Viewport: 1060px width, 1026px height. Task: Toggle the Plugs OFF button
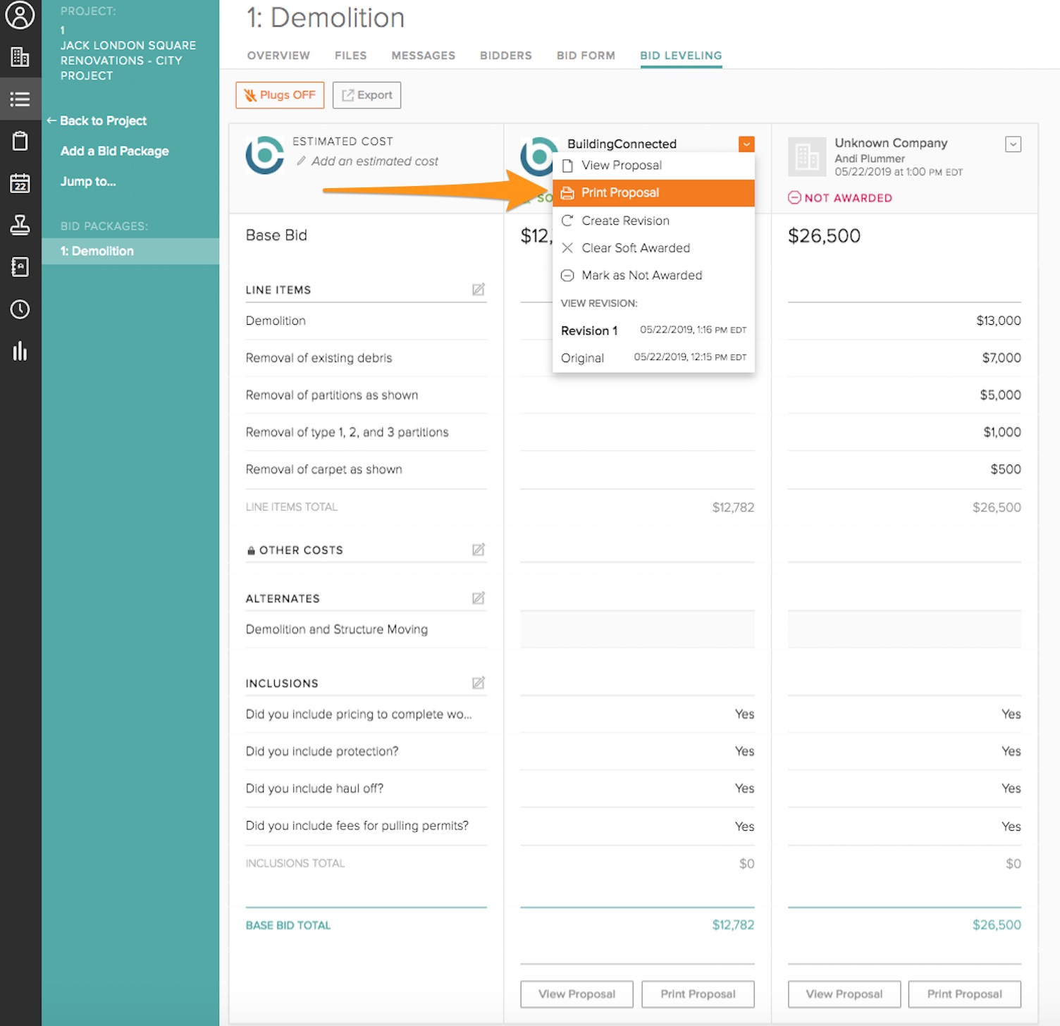(x=280, y=95)
